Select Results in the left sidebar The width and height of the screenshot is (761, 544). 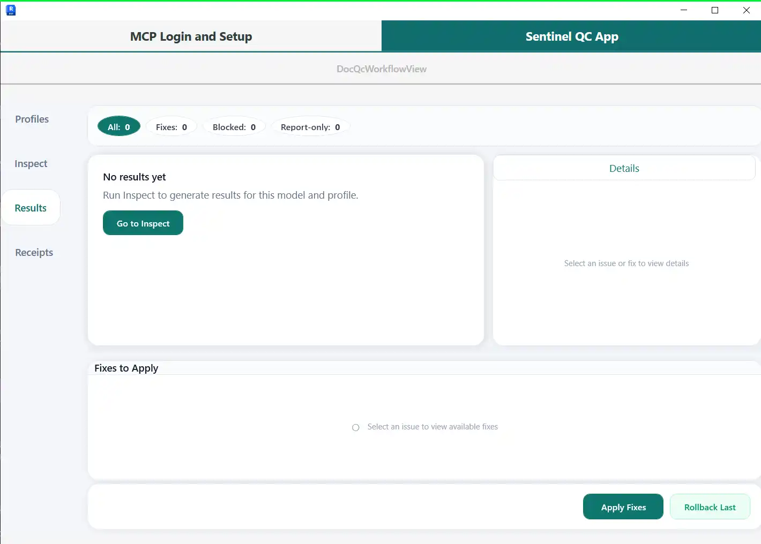coord(31,208)
